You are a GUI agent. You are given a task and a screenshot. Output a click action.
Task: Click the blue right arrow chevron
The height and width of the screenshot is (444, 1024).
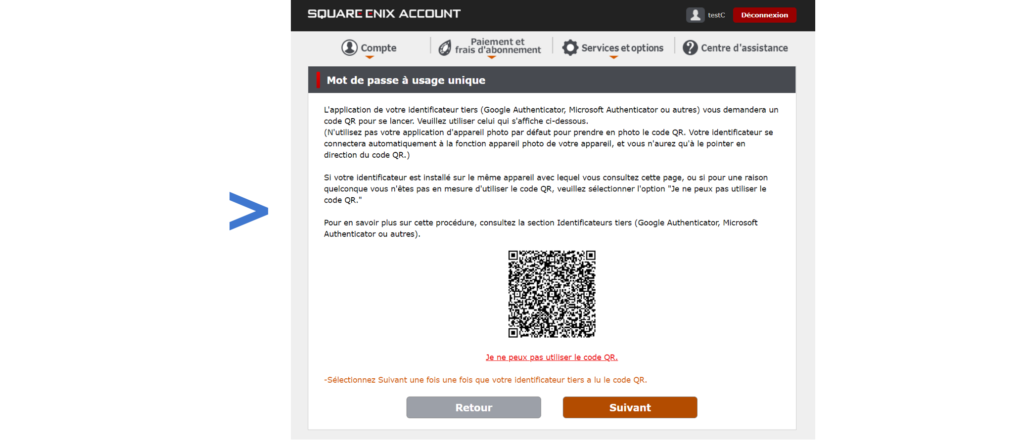[248, 211]
